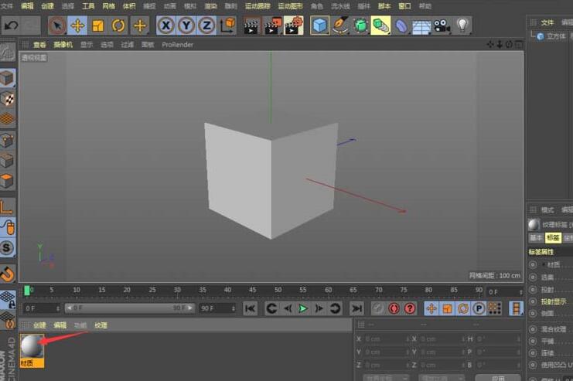Screen dimensions: 573x381
Task: Open the green subdivision generator flyout
Action: coord(360,26)
